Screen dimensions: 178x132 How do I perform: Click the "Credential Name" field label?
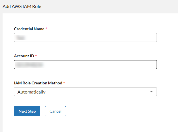pyautogui.click(x=29, y=29)
